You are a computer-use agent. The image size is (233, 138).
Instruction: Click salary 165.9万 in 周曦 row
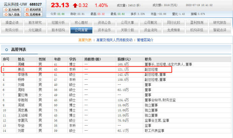point(123,64)
